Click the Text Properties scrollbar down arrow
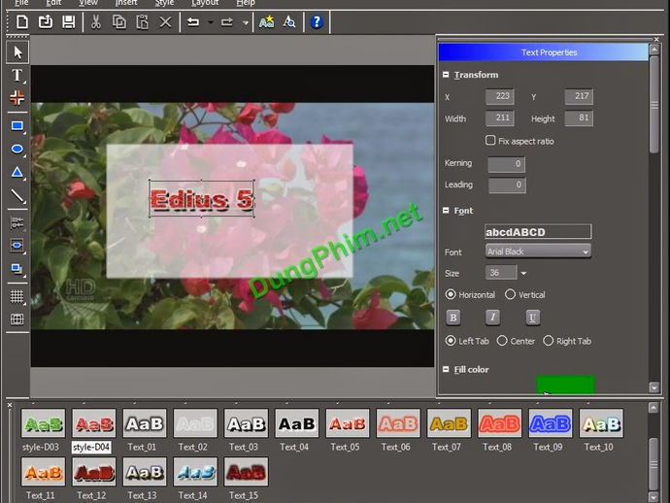Viewport: 670px width, 503px height. (653, 387)
